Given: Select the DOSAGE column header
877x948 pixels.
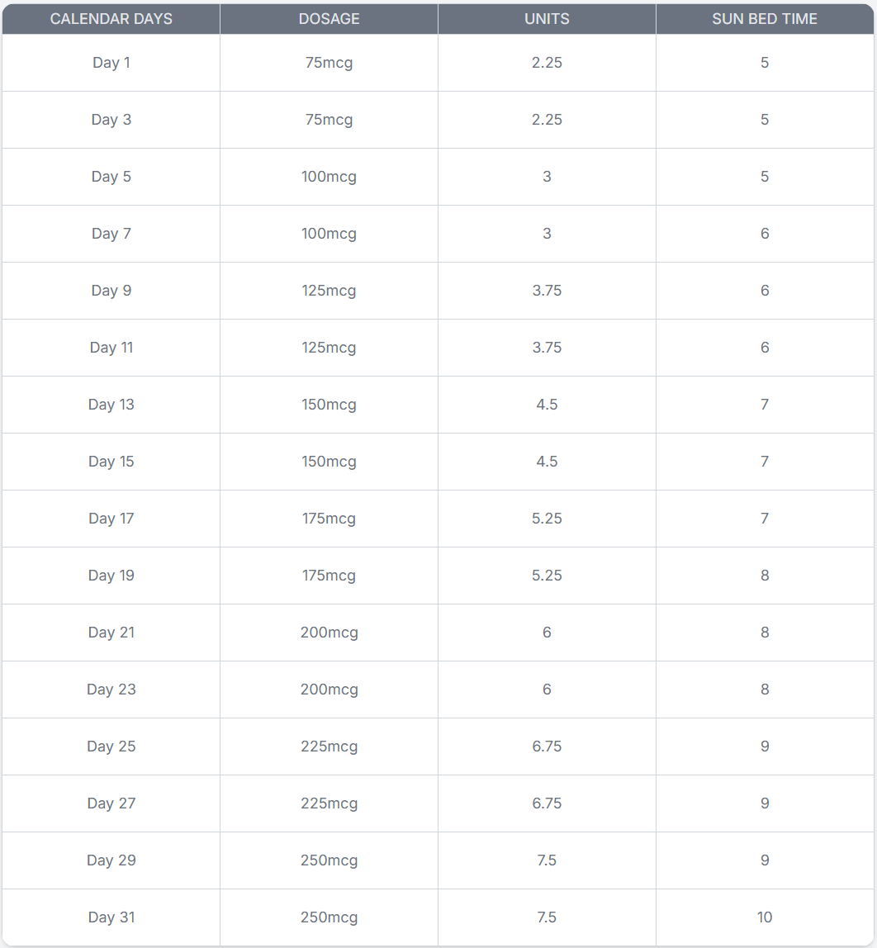Looking at the screenshot, I should (329, 18).
